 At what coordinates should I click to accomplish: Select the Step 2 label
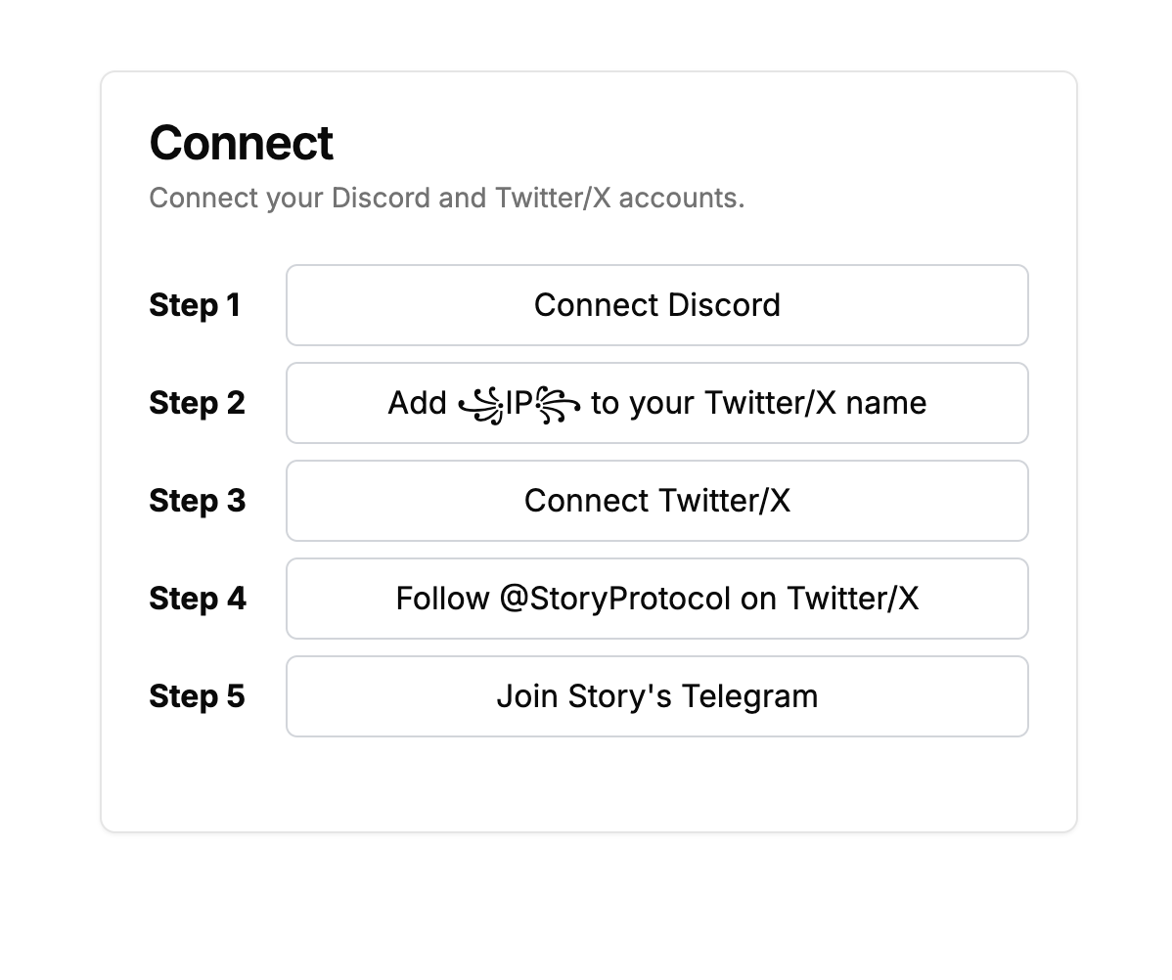pos(197,403)
